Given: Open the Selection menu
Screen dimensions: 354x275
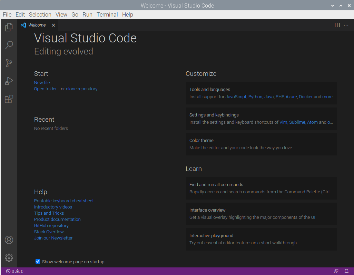Looking at the screenshot, I should tap(40, 14).
